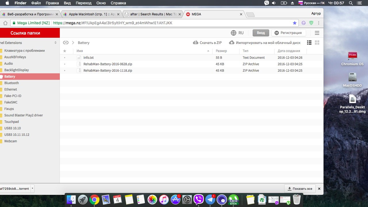The height and width of the screenshot is (207, 368).
Task: Sort files by the Тип column
Action: [245, 51]
